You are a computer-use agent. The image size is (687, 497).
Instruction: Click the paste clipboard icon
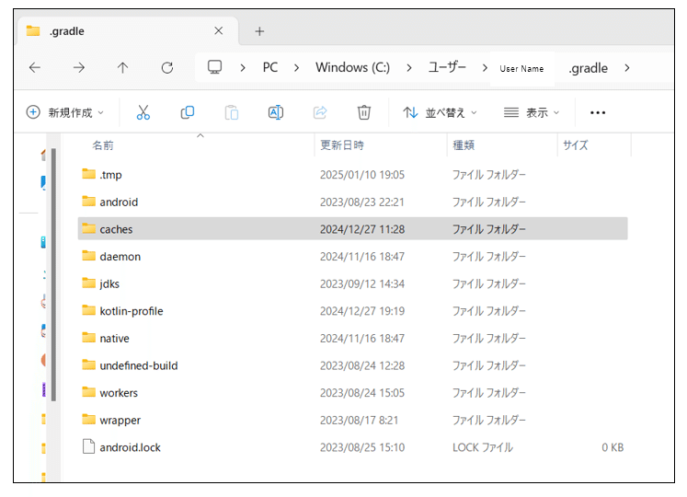[x=232, y=112]
